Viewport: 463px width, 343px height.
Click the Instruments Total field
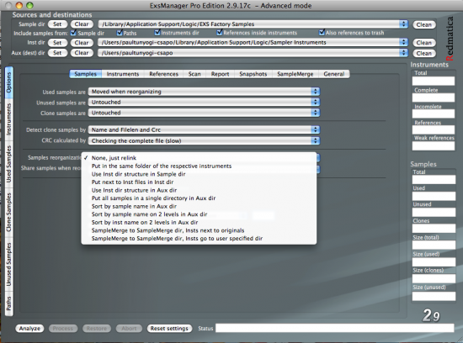(434, 81)
